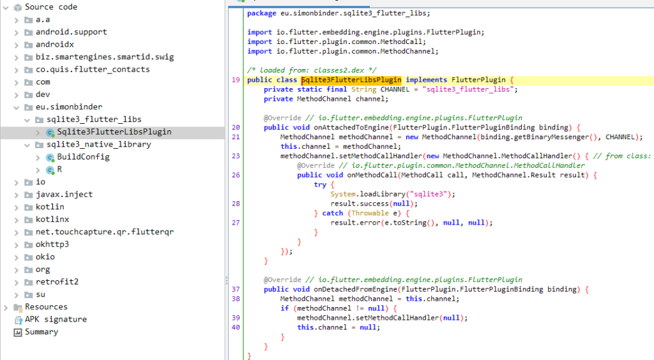Click the splitter handle between tree and code
The image size is (654, 360).
coord(226,281)
